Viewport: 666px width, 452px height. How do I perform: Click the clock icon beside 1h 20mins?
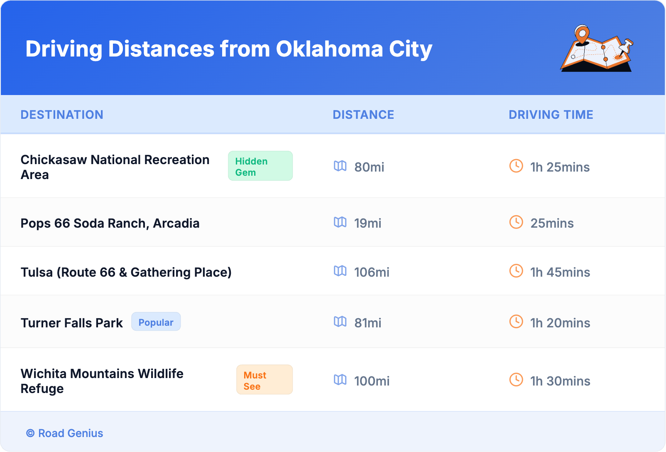pos(516,322)
